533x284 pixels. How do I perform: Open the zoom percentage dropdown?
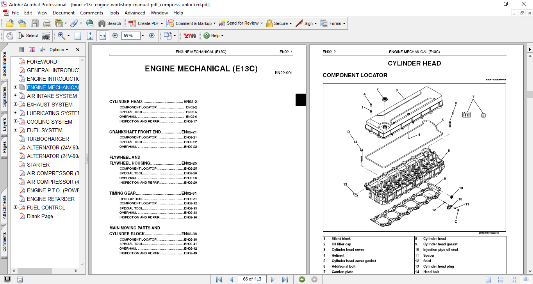click(x=143, y=35)
